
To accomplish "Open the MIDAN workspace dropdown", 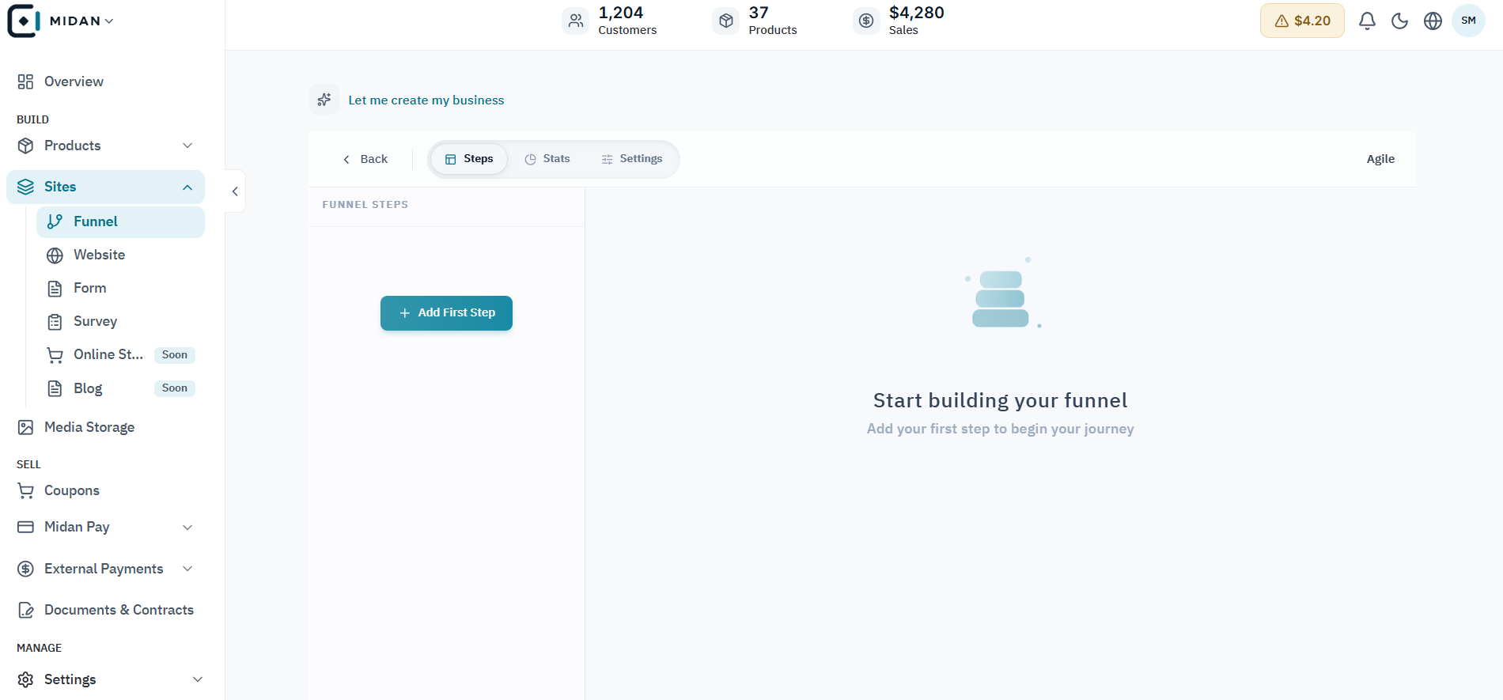I will coord(81,21).
